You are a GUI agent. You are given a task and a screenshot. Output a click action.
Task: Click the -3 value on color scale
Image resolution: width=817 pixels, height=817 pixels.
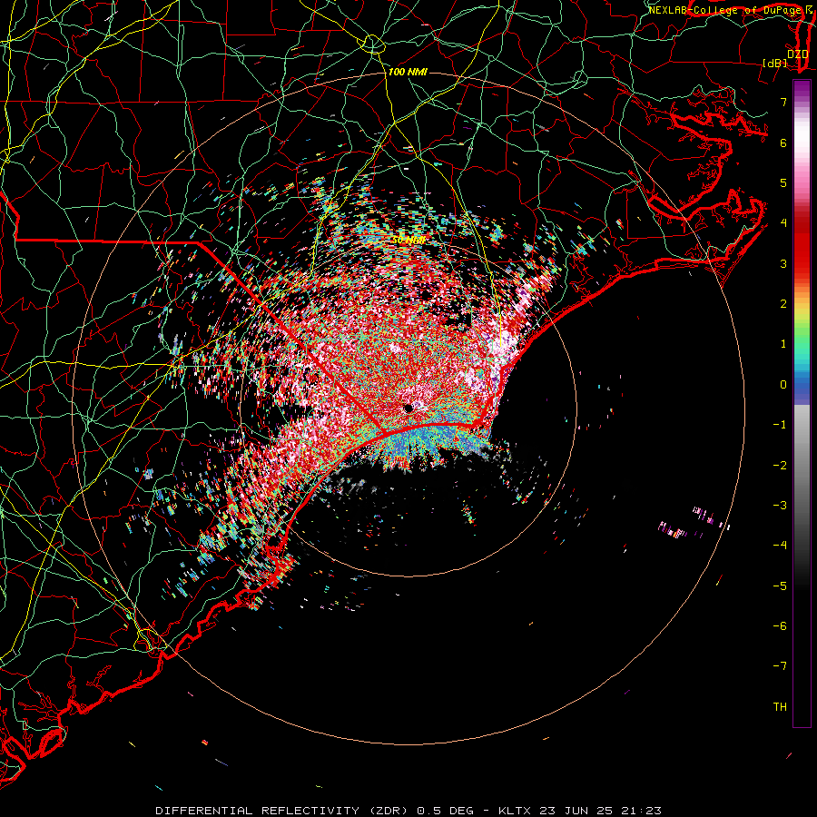pos(780,506)
